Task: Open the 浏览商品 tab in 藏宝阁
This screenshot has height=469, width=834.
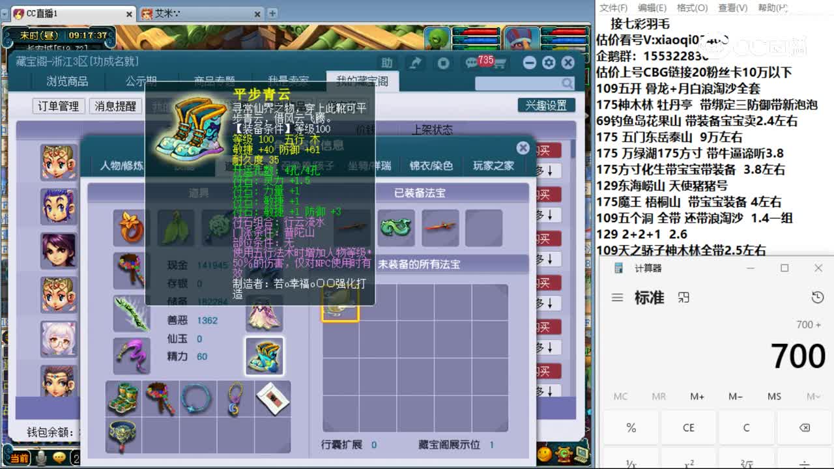Action: tap(67, 81)
